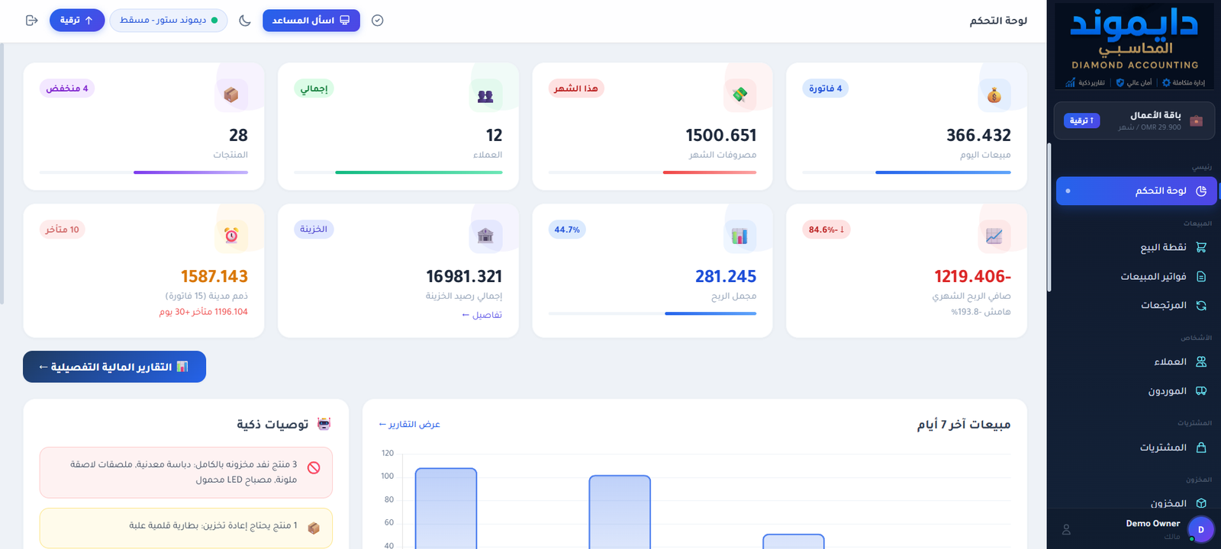Click the -84.6% badge

[826, 230]
